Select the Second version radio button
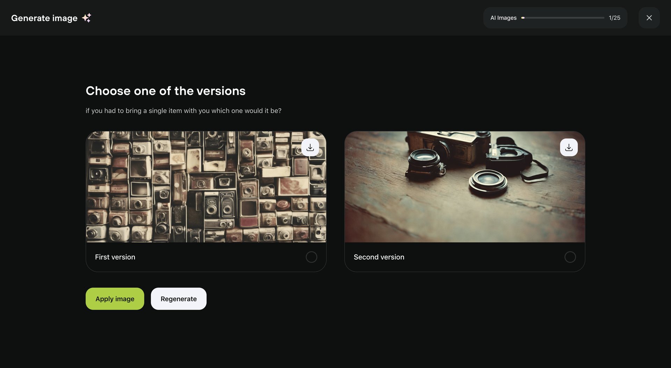 click(x=570, y=257)
